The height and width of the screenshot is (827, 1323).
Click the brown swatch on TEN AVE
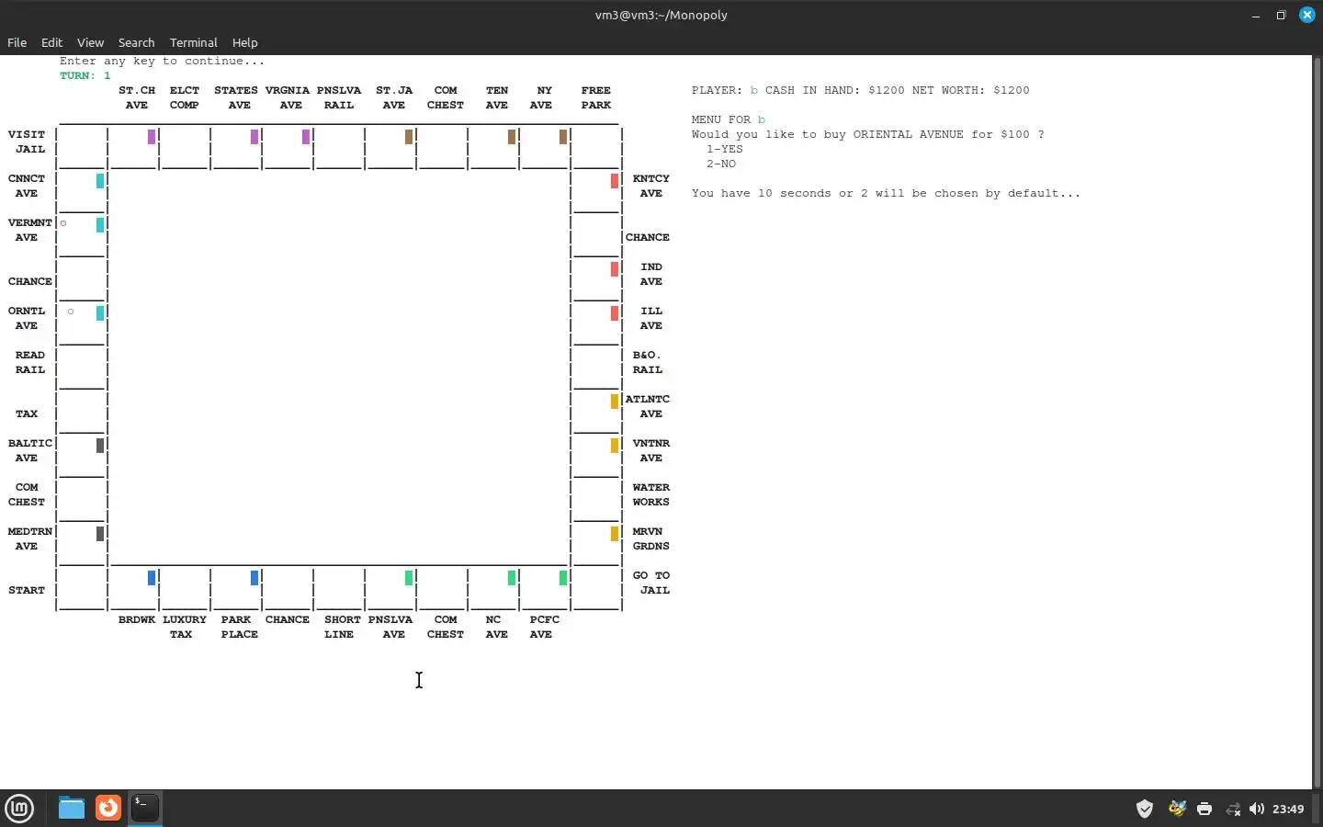[x=512, y=137]
